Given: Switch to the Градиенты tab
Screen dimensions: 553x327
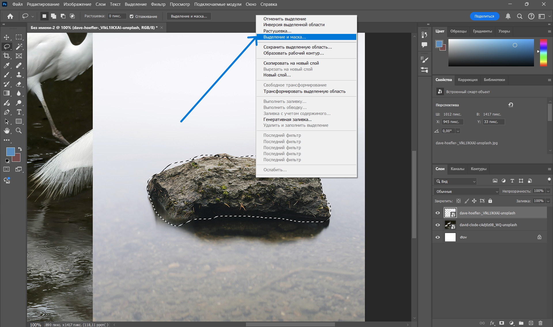Looking at the screenshot, I should 482,31.
